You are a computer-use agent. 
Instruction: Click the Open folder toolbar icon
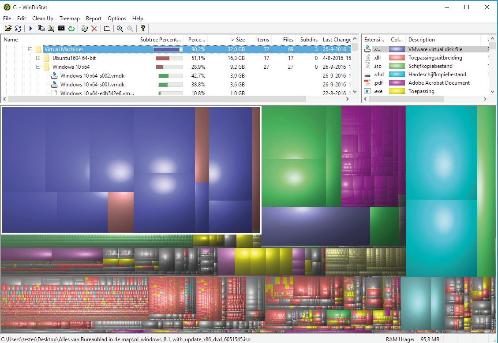(8, 29)
